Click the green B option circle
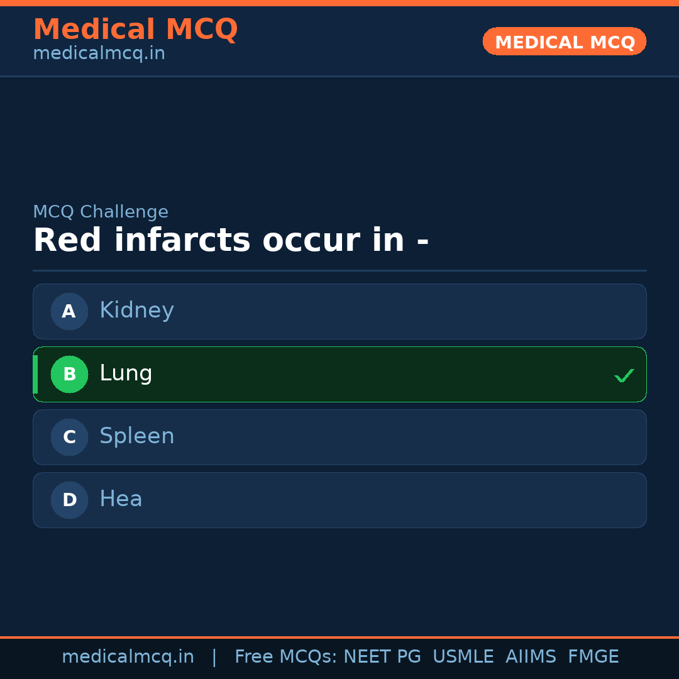The image size is (679, 679). tap(69, 374)
